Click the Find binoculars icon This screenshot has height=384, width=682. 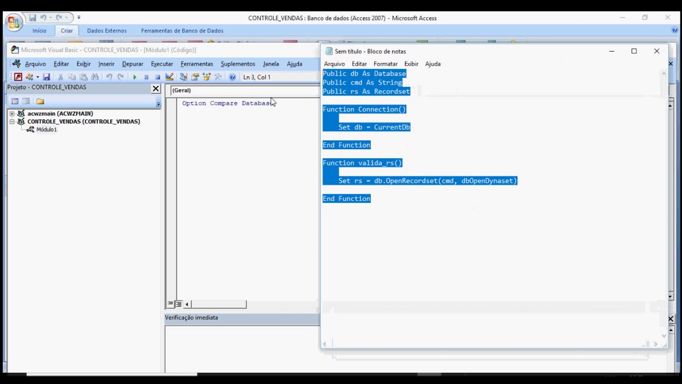coord(95,77)
